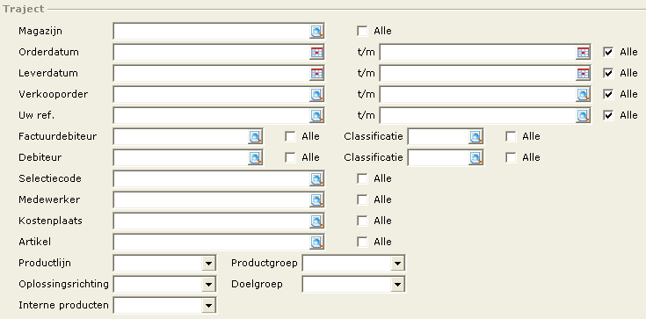646x319 pixels.
Task: Open the Interne producten dropdown
Action: (x=208, y=306)
